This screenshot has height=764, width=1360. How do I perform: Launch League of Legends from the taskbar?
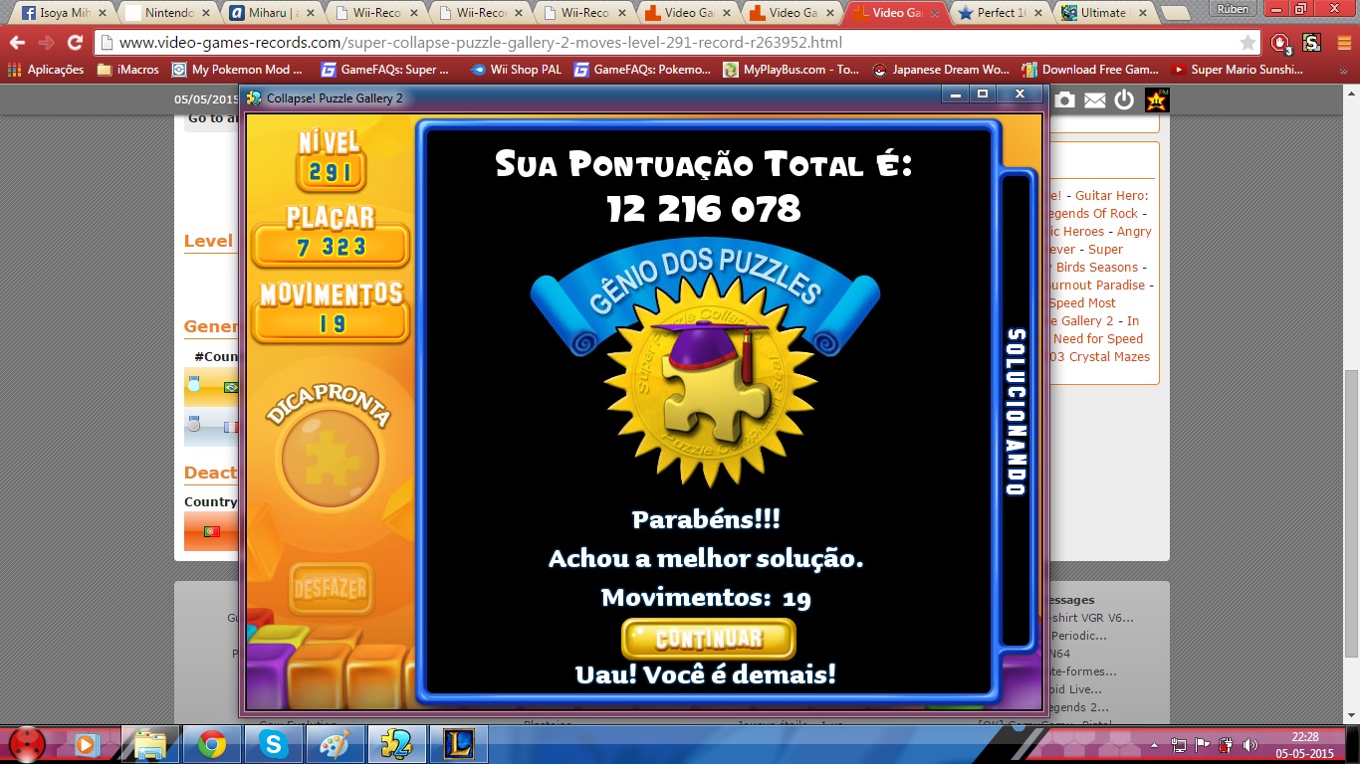click(457, 744)
